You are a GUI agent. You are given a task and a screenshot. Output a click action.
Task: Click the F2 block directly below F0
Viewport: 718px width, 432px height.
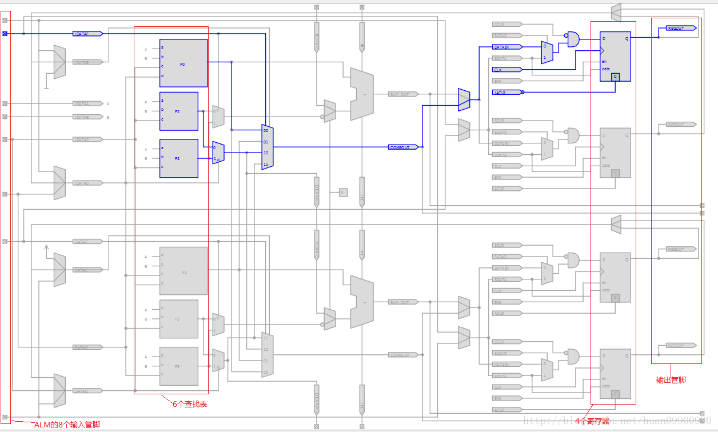[179, 111]
